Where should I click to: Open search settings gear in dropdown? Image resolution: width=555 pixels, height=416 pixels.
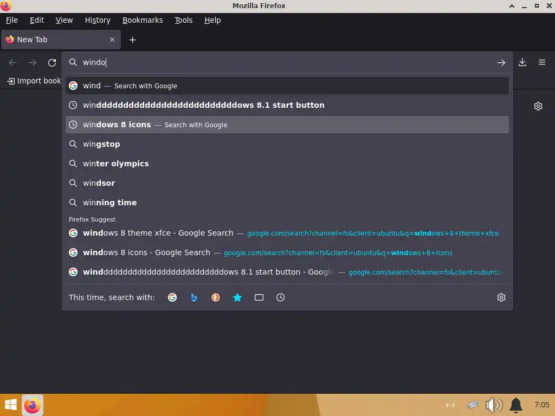point(501,297)
